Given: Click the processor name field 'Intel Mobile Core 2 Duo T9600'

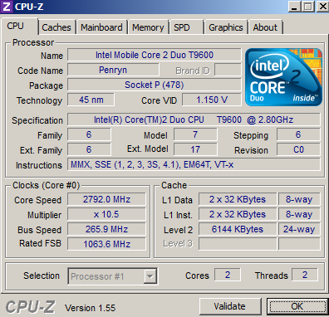Looking at the screenshot, I should point(155,55).
